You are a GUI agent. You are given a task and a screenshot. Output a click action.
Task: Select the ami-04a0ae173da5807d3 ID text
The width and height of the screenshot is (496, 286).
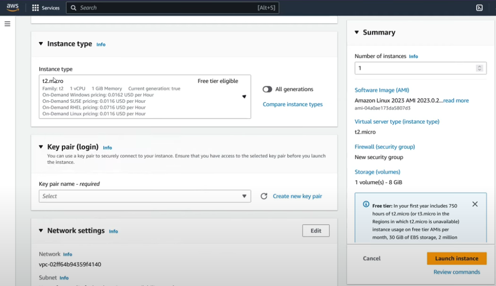tap(383, 108)
